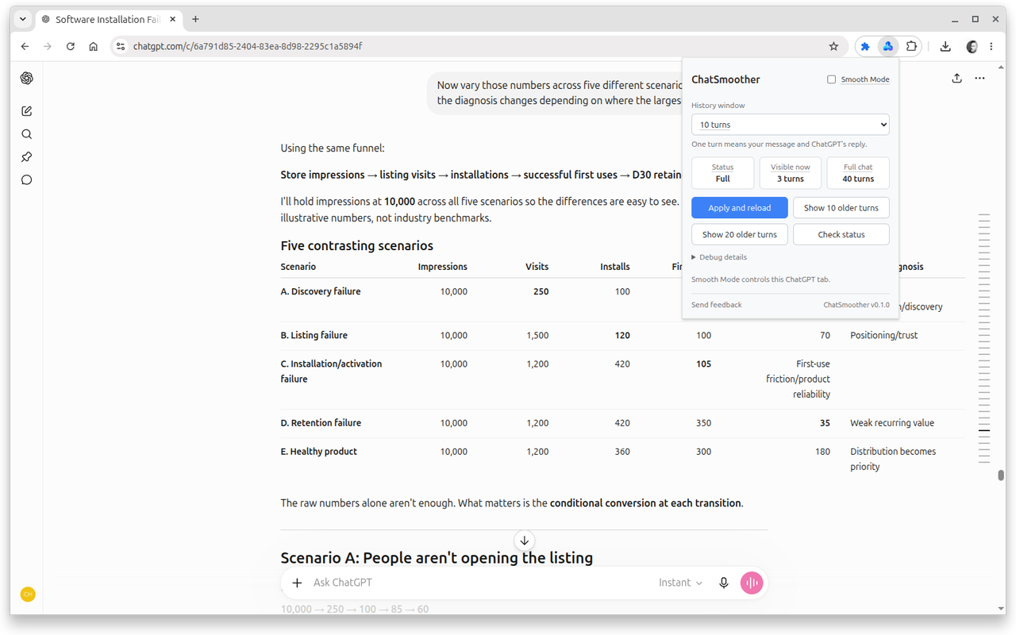Open Chrome three-dot menu
The width and height of the screenshot is (1016, 635).
pyautogui.click(x=991, y=47)
